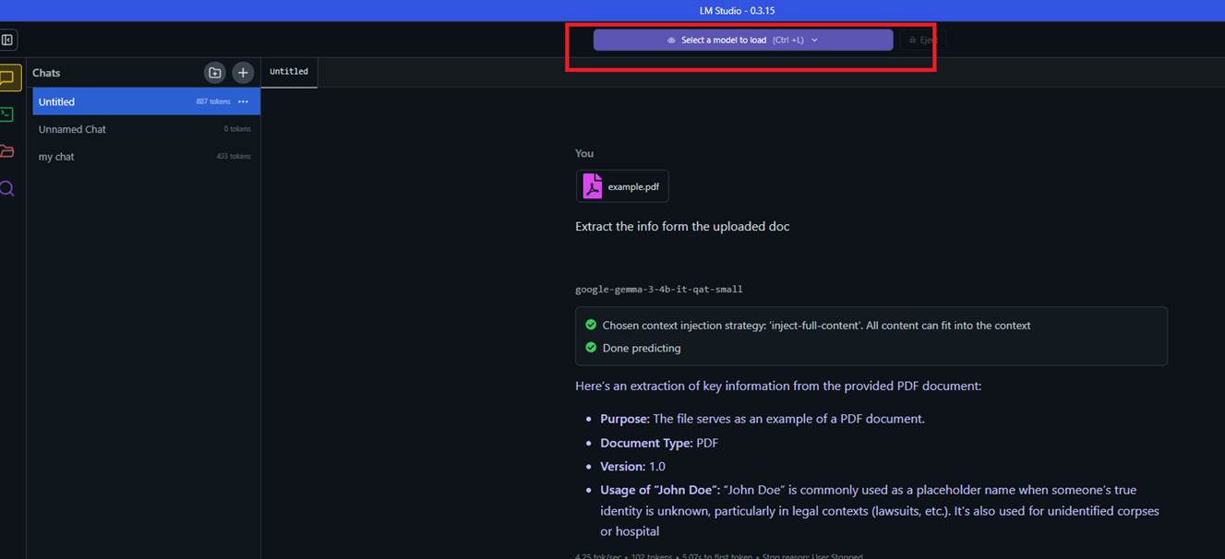Open the Chat view yellow icon
The width and height of the screenshot is (1225, 559).
8,78
